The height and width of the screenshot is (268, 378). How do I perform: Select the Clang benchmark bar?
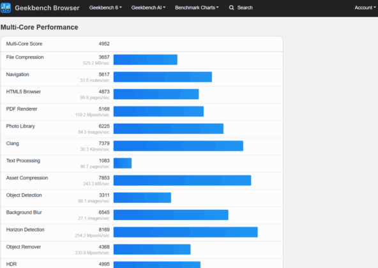click(x=178, y=146)
